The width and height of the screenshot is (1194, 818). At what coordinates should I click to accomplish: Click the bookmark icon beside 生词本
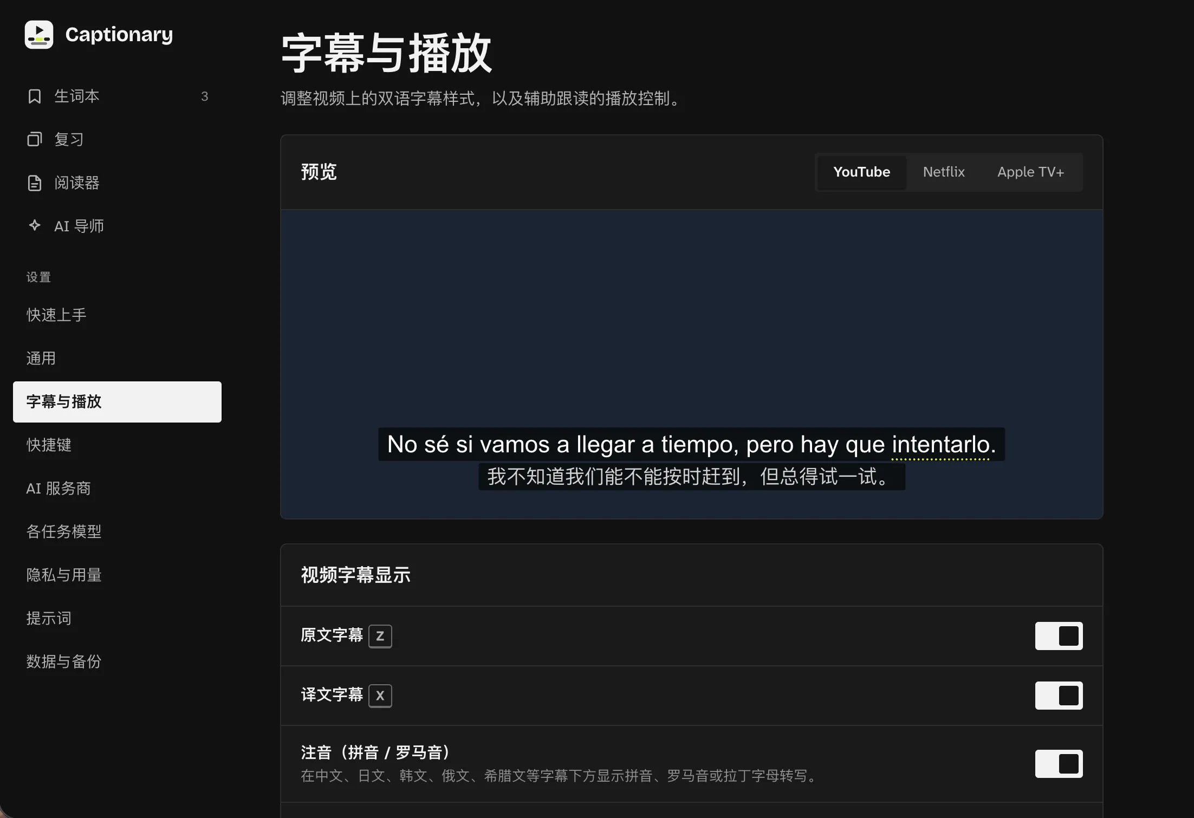point(35,96)
